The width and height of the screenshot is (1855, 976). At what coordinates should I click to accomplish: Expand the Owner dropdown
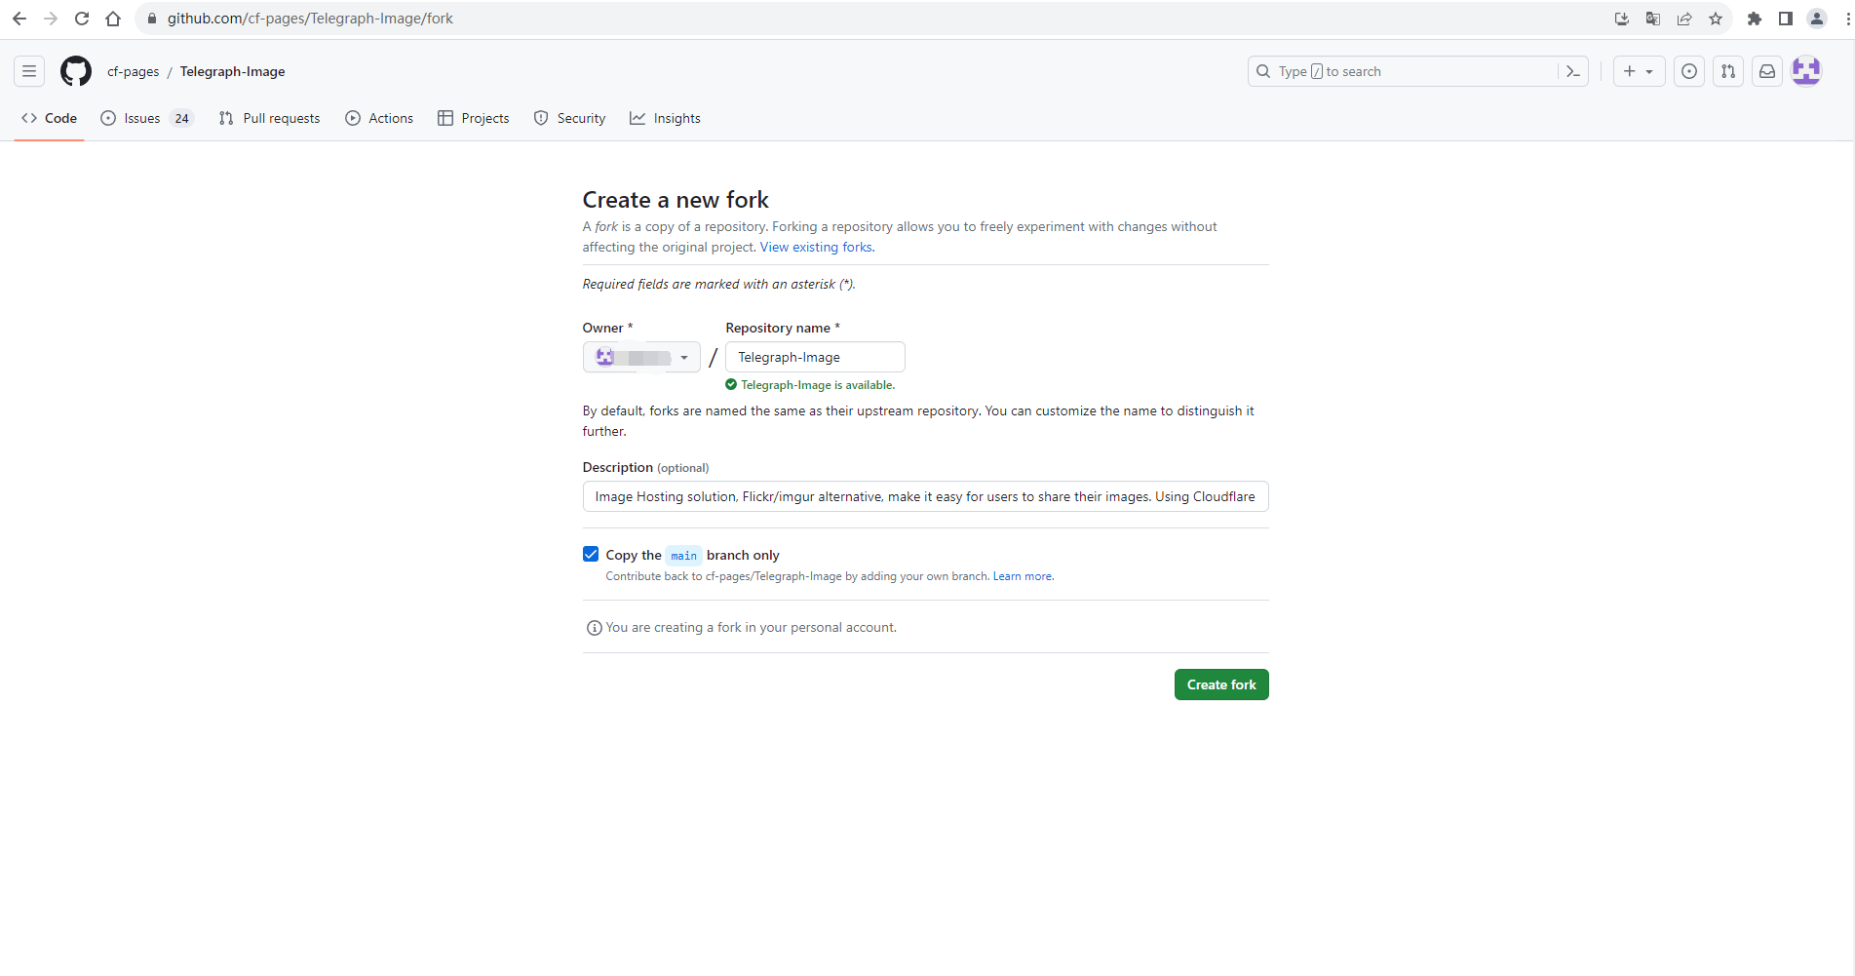[641, 358]
